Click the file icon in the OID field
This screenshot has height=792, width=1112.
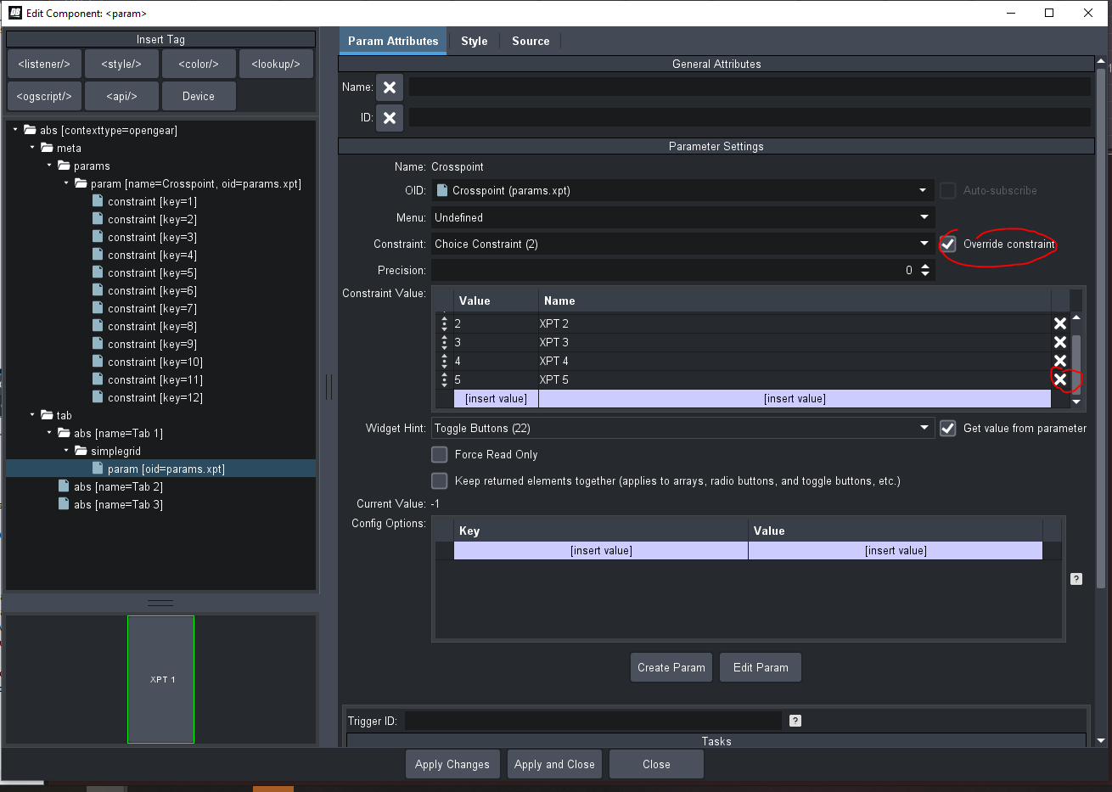tap(442, 190)
